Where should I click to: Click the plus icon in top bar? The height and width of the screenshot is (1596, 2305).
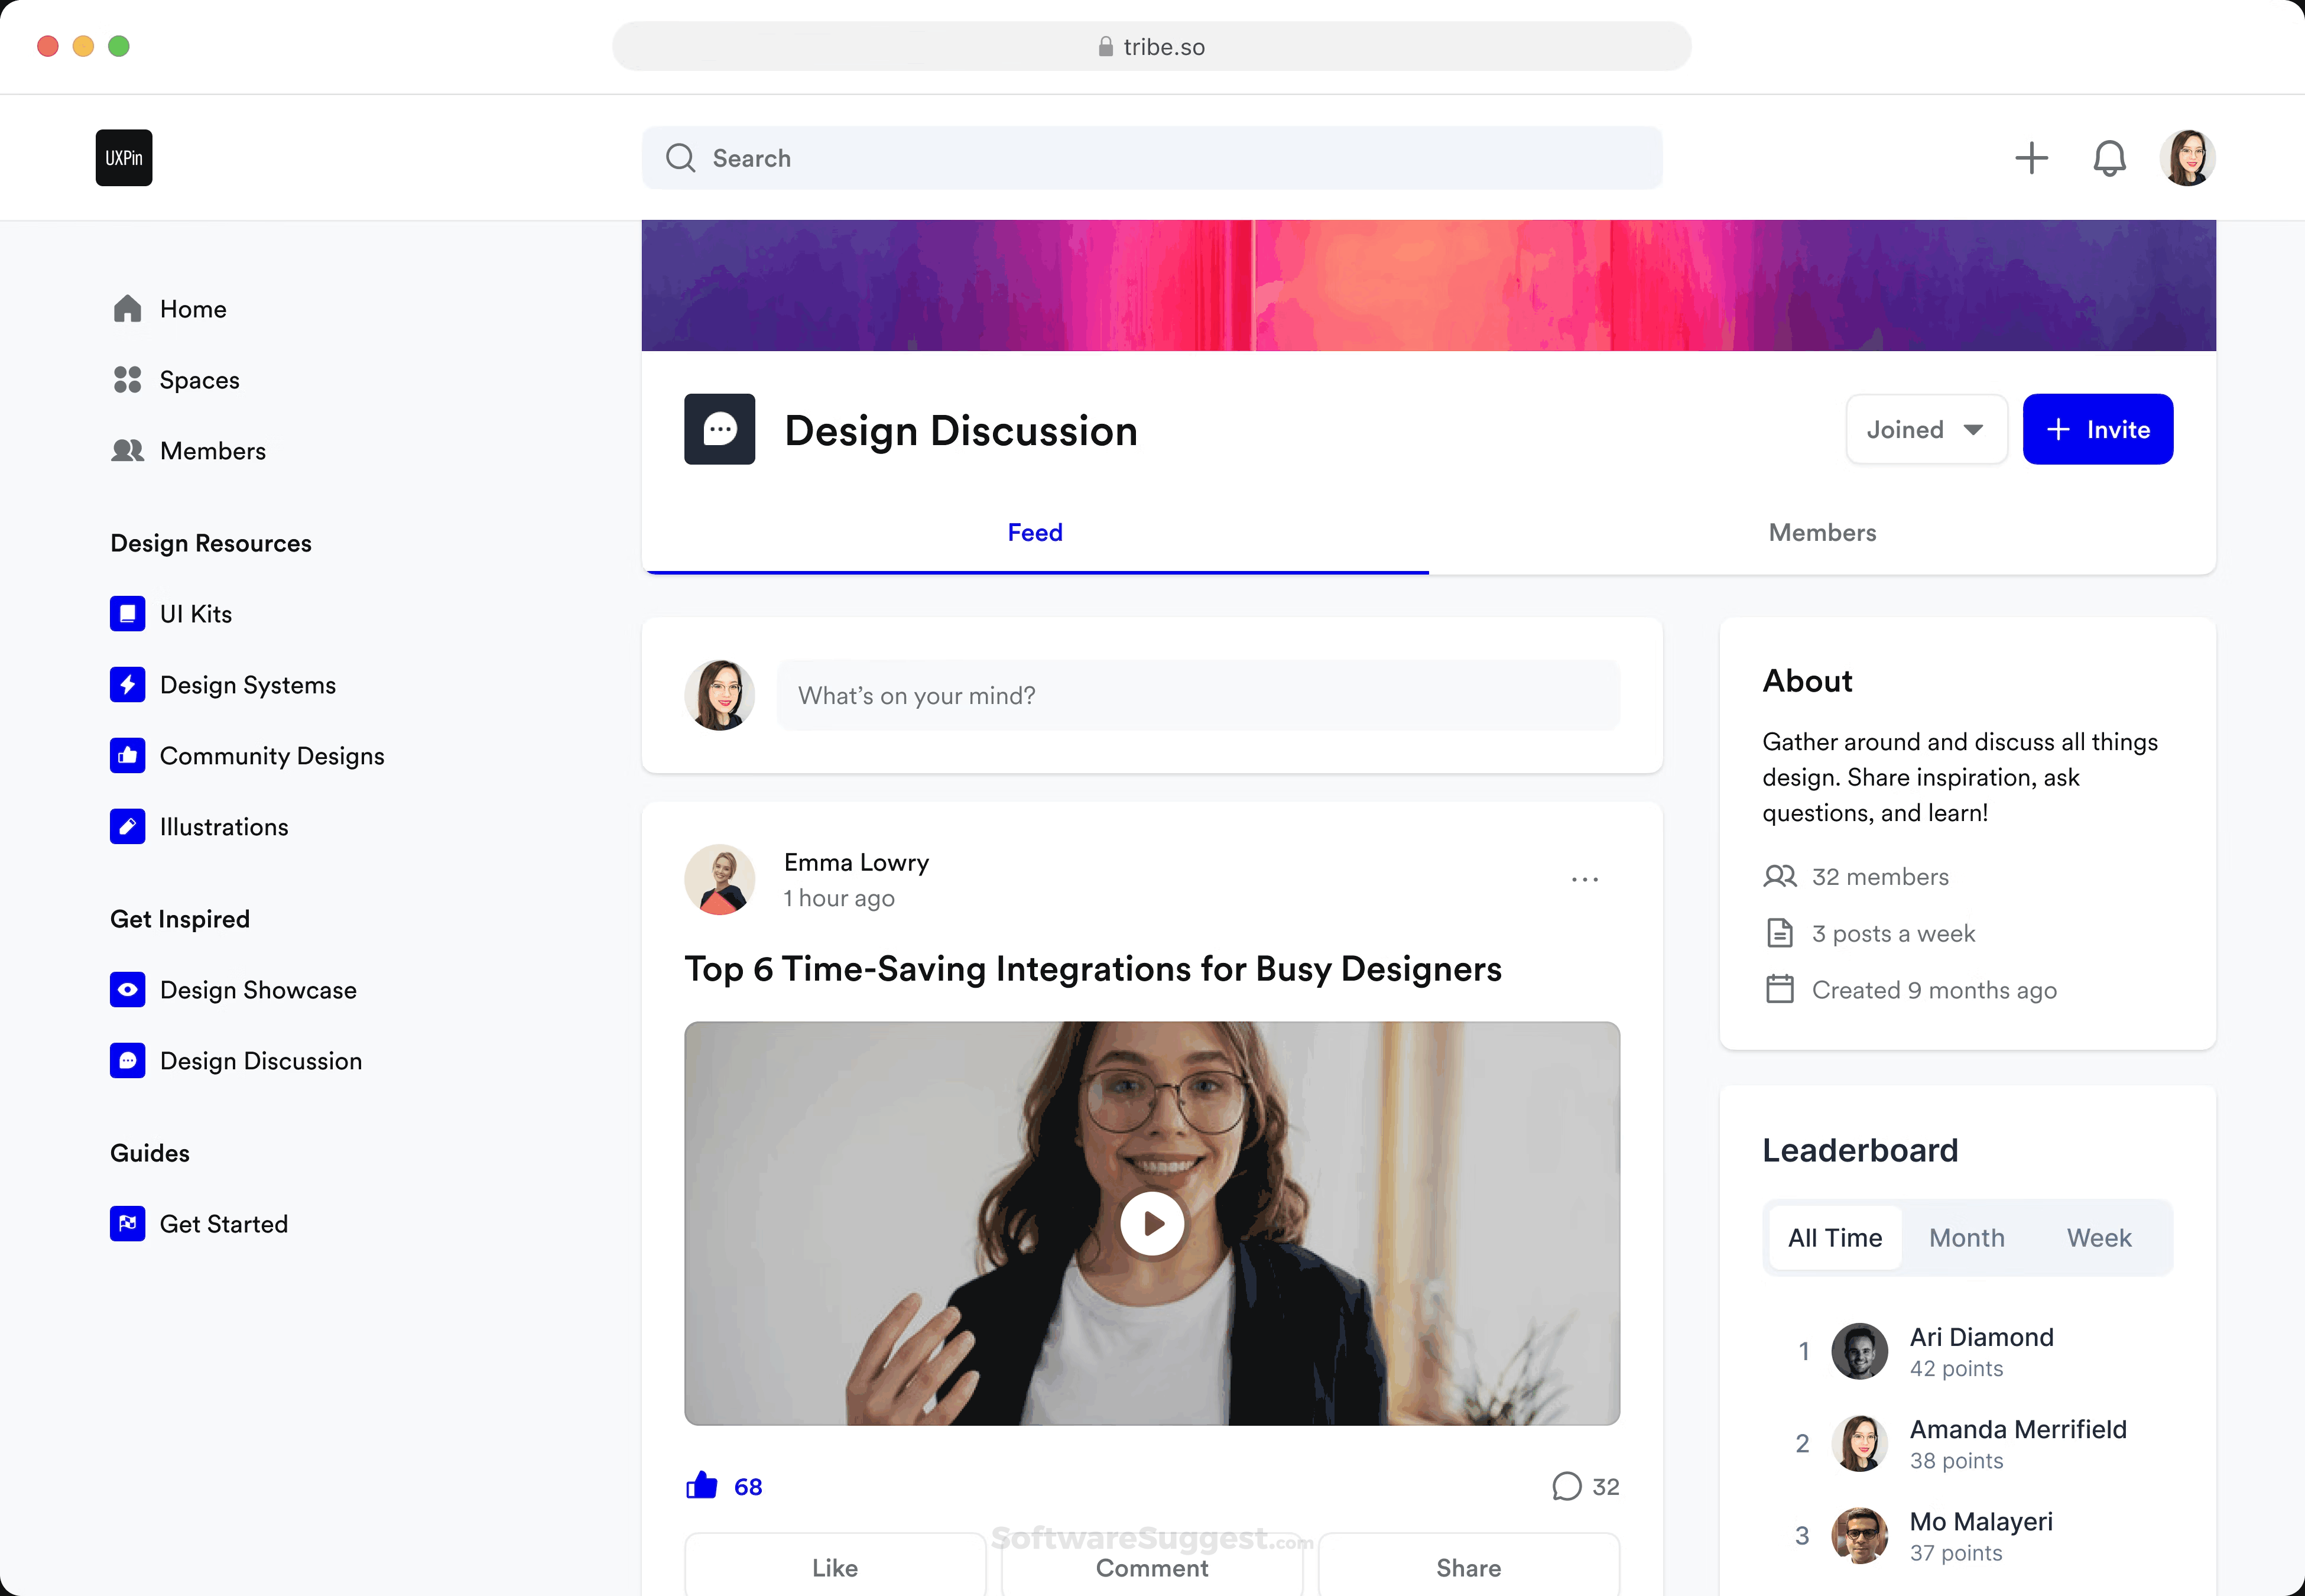tap(2031, 158)
